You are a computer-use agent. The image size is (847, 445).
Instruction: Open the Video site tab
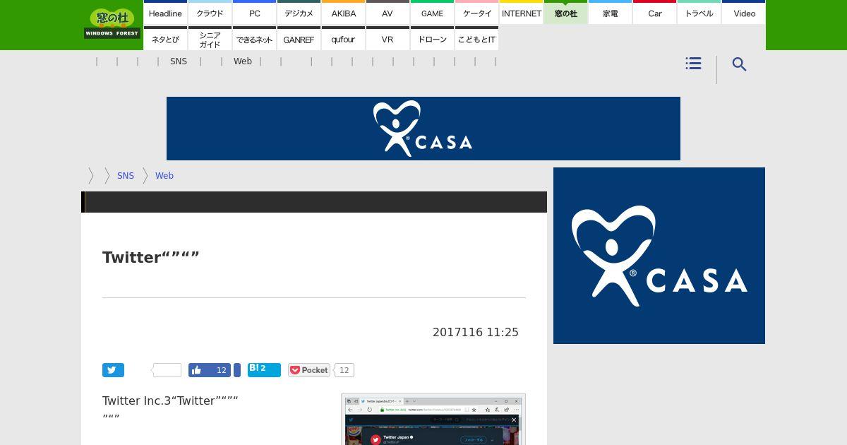(744, 13)
